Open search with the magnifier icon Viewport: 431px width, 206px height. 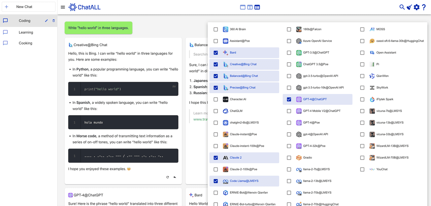click(402, 7)
